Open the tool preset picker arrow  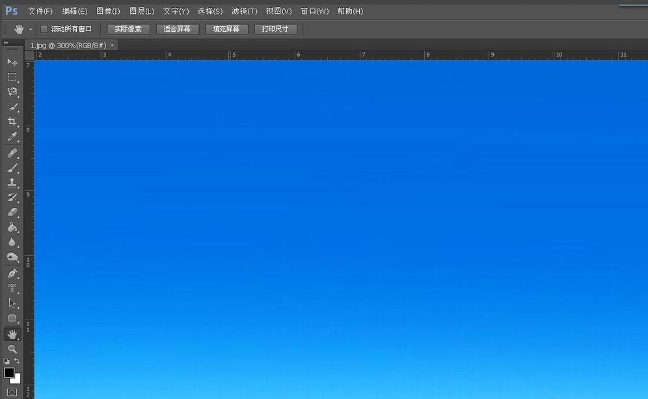pyautogui.click(x=31, y=29)
